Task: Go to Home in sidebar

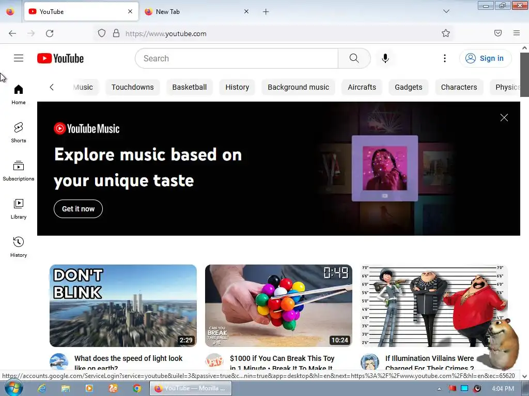Action: point(19,95)
